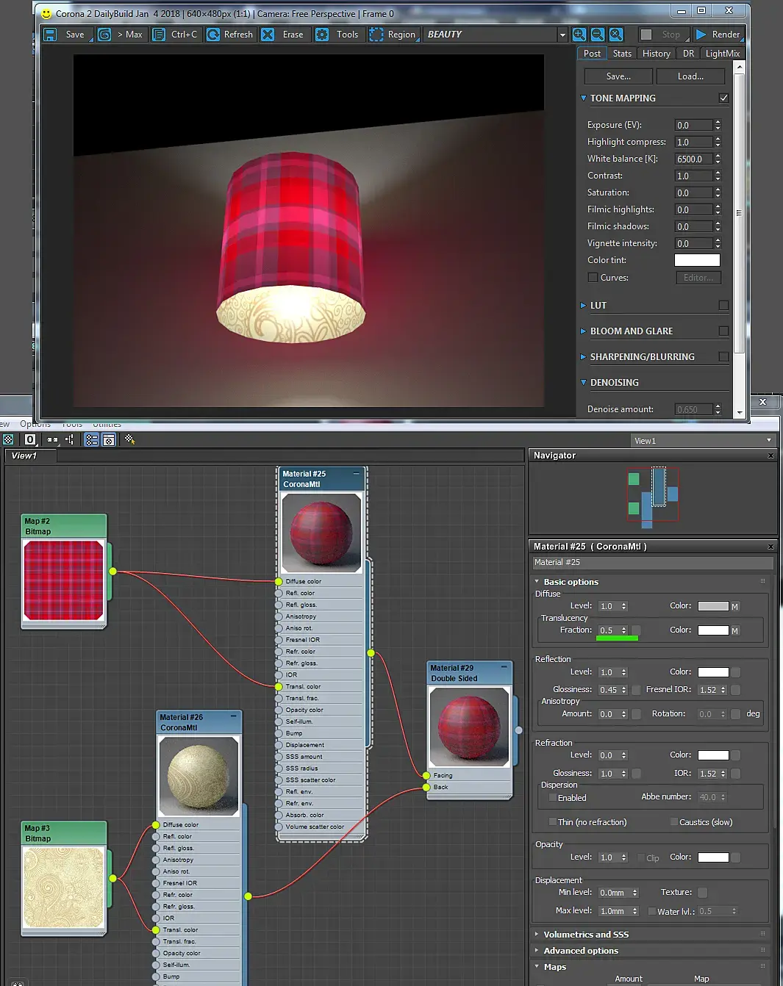Click the Render play icon
The image size is (783, 986).
[x=701, y=35]
